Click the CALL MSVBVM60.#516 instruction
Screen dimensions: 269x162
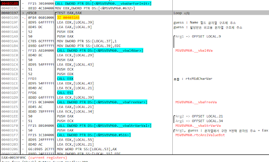94,135
